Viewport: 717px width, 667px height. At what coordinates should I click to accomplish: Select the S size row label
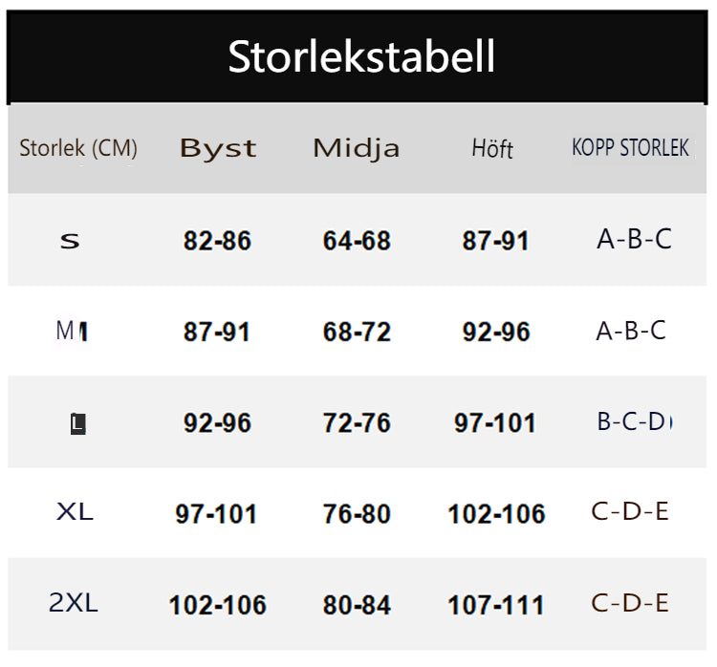coord(70,241)
